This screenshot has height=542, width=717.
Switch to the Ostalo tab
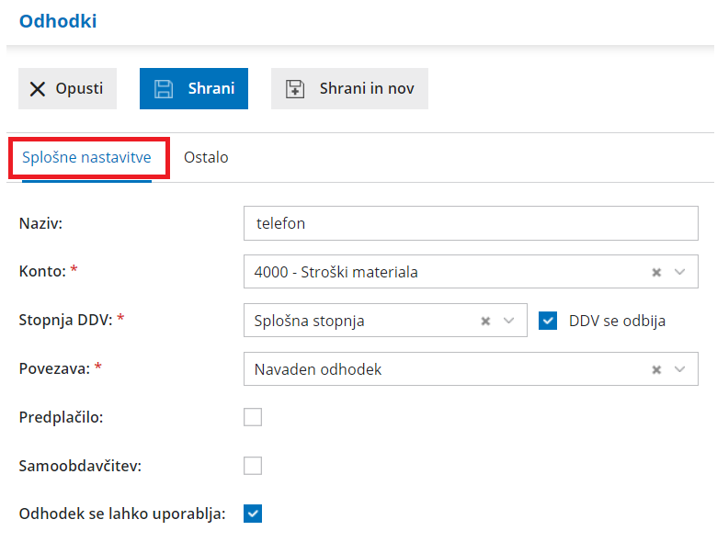click(206, 157)
